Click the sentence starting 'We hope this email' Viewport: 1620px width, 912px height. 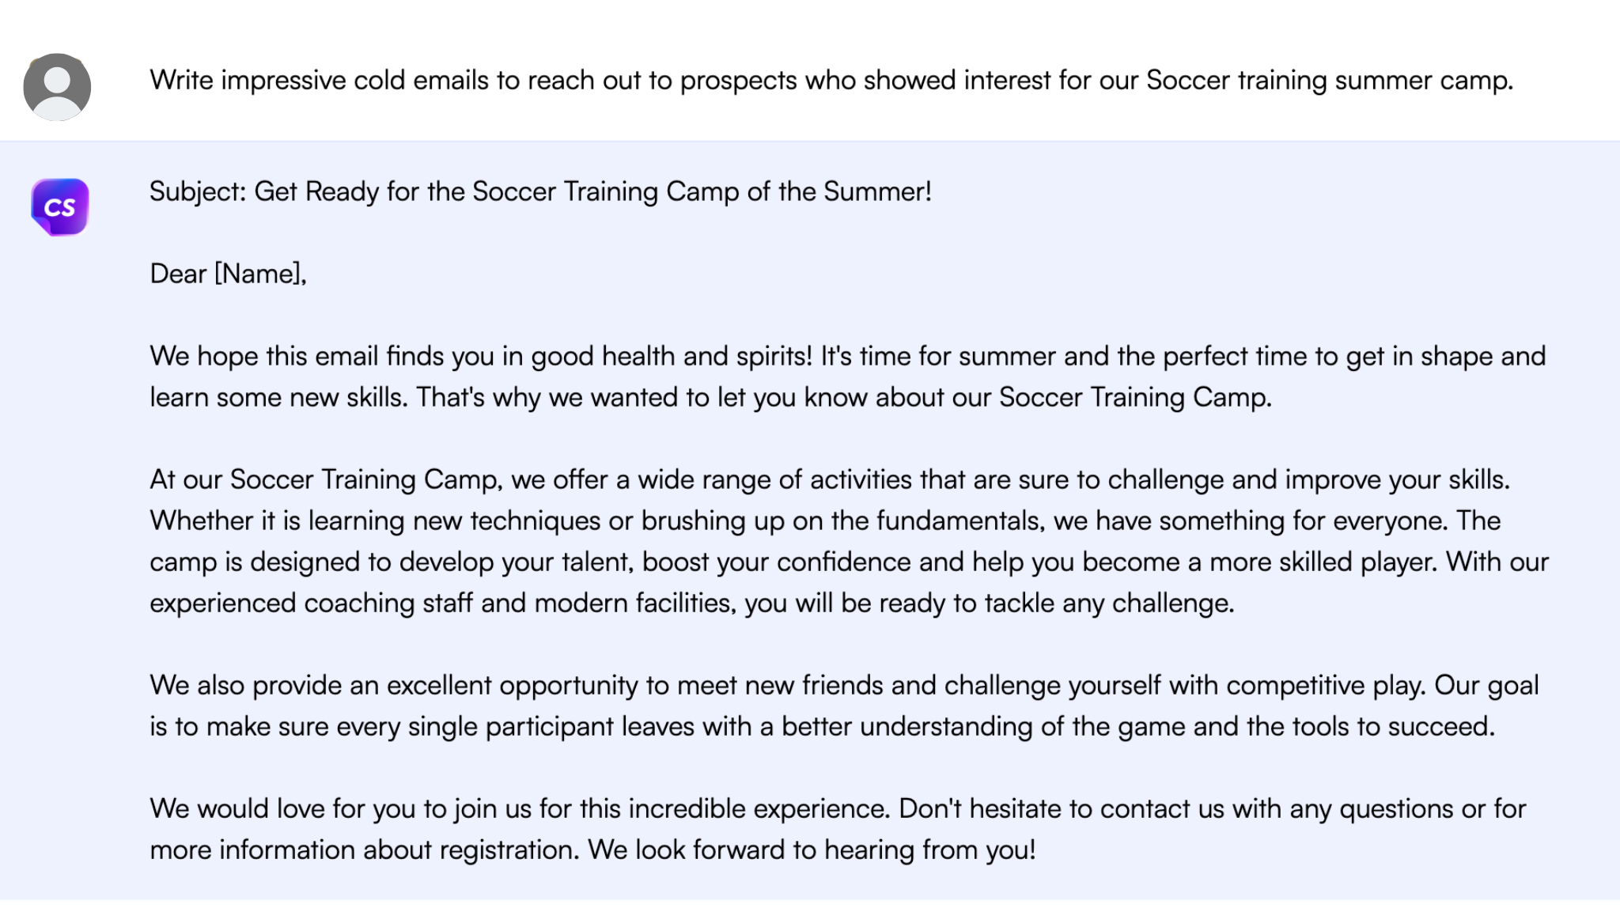pos(483,357)
